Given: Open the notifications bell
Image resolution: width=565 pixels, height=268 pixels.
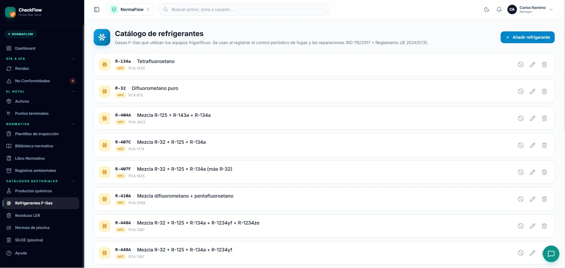Looking at the screenshot, I should click(499, 9).
